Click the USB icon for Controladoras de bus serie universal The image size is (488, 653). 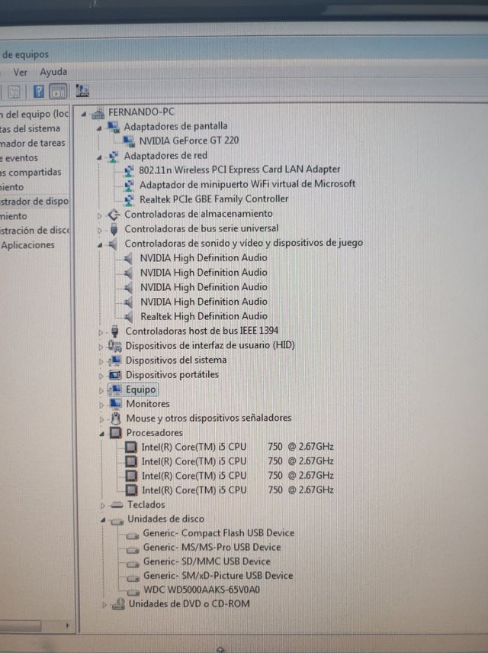(x=114, y=228)
